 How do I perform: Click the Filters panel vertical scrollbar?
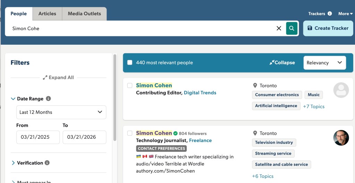[x=115, y=97]
